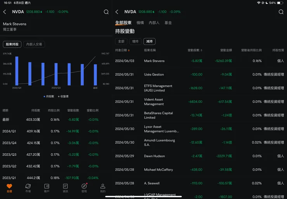The image size is (287, 199).
Task: Tap the 變動後持股比例 column header
Action: coord(251,50)
